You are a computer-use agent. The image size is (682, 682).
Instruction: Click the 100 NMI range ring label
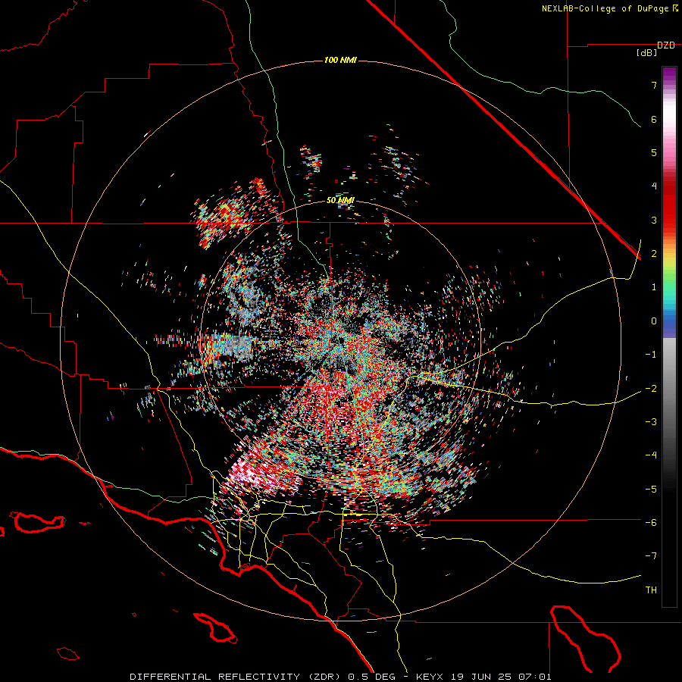(x=340, y=60)
